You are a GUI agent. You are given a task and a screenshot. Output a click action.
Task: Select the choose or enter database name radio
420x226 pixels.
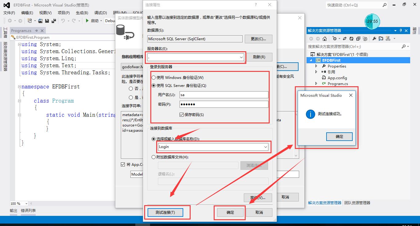[154, 139]
